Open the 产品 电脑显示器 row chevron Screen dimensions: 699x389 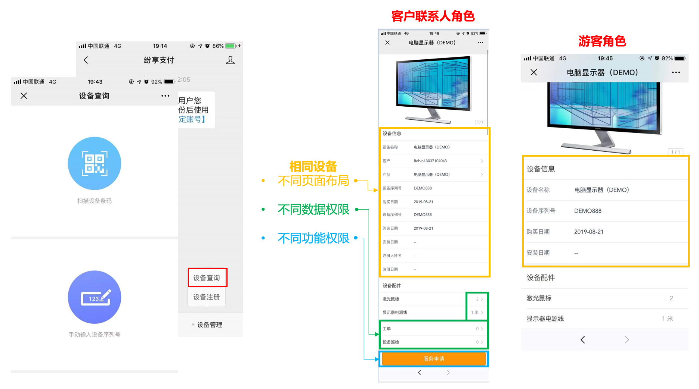(x=482, y=175)
